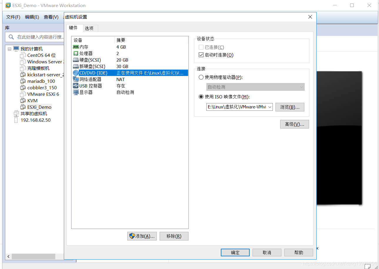The height and width of the screenshot is (269, 379).
Task: Click the mariadb_100 VM icon
Action: click(23, 81)
